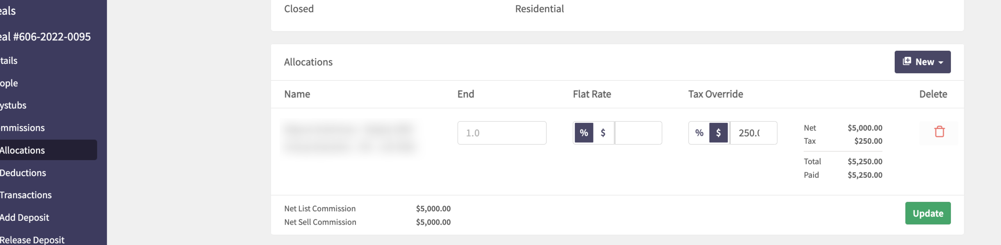Click the Deal #606-2022-0095 sidebar link

click(x=45, y=37)
